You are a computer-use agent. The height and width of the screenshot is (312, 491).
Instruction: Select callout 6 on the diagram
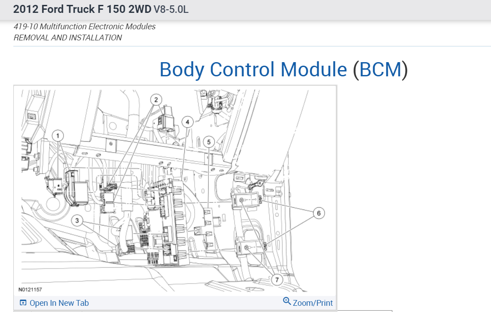[319, 213]
